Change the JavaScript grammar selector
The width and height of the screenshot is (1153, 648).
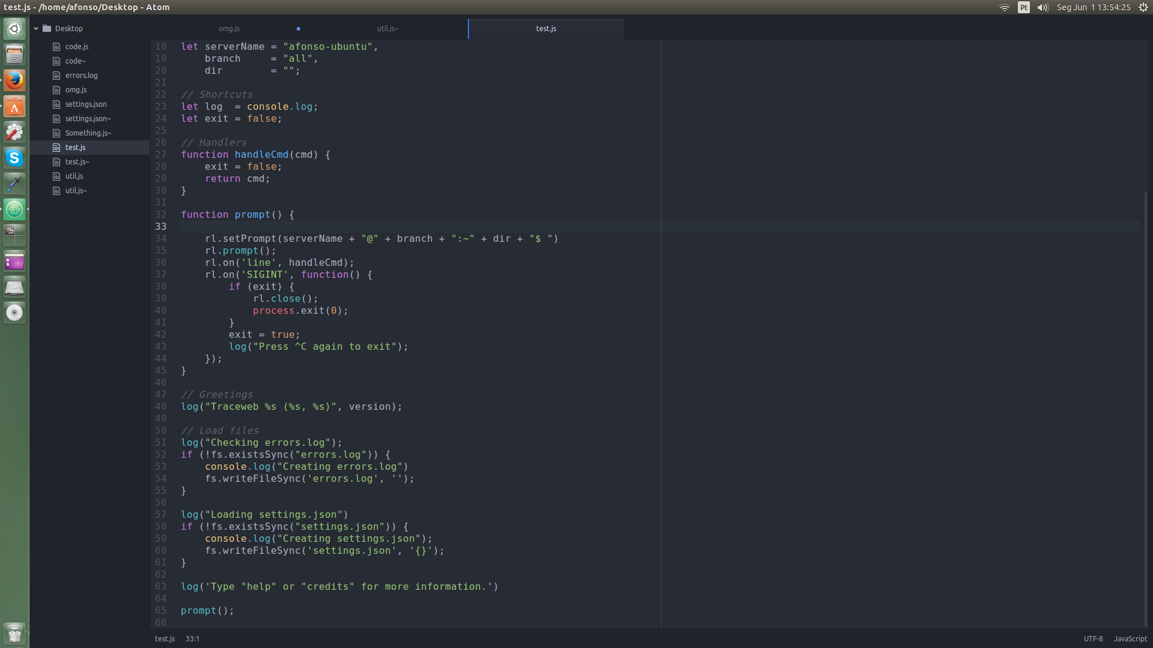pos(1130,638)
